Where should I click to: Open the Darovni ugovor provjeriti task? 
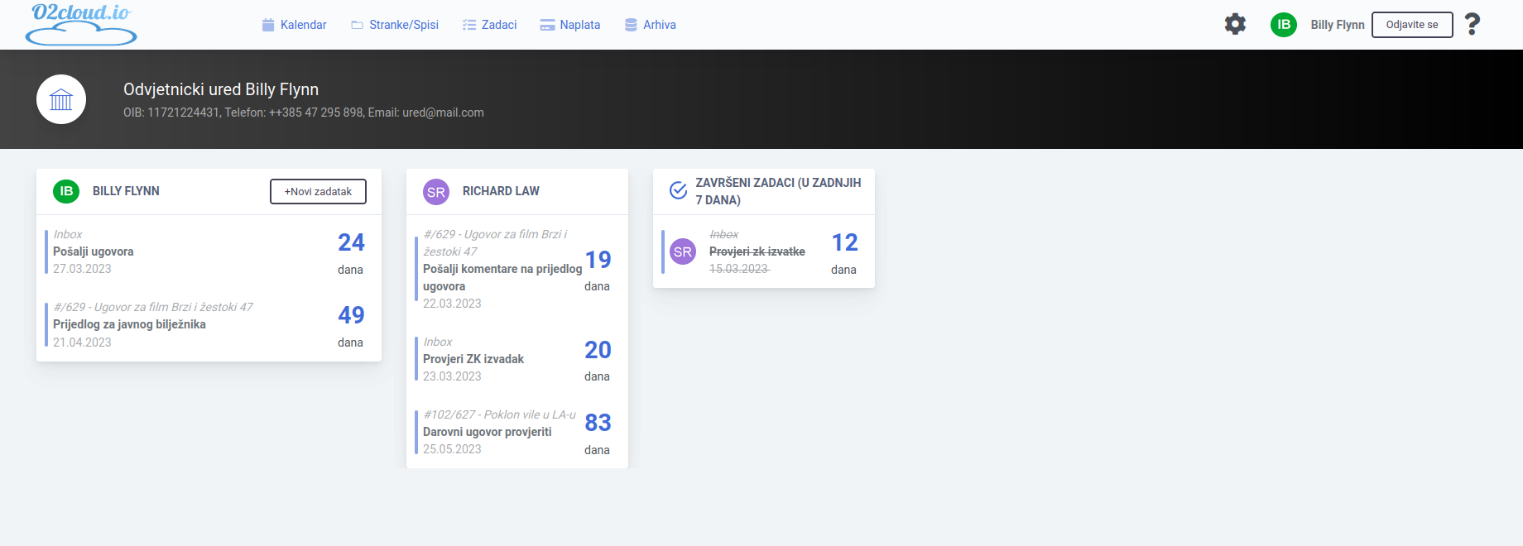487,432
